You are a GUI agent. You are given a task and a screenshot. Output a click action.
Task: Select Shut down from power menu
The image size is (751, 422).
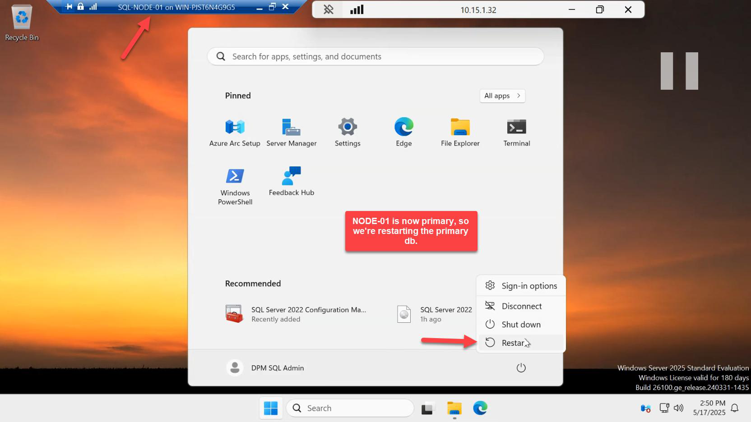click(521, 325)
